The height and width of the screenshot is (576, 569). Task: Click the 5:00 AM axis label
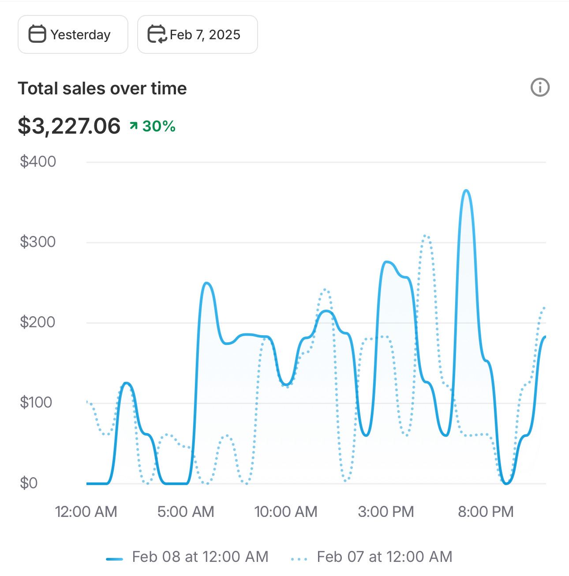(186, 512)
